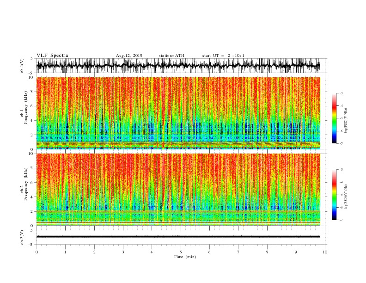Image resolution: width=366 pixels, height=283 pixels.
Task: Click the time axis tick label '4'
Action: click(x=152, y=252)
